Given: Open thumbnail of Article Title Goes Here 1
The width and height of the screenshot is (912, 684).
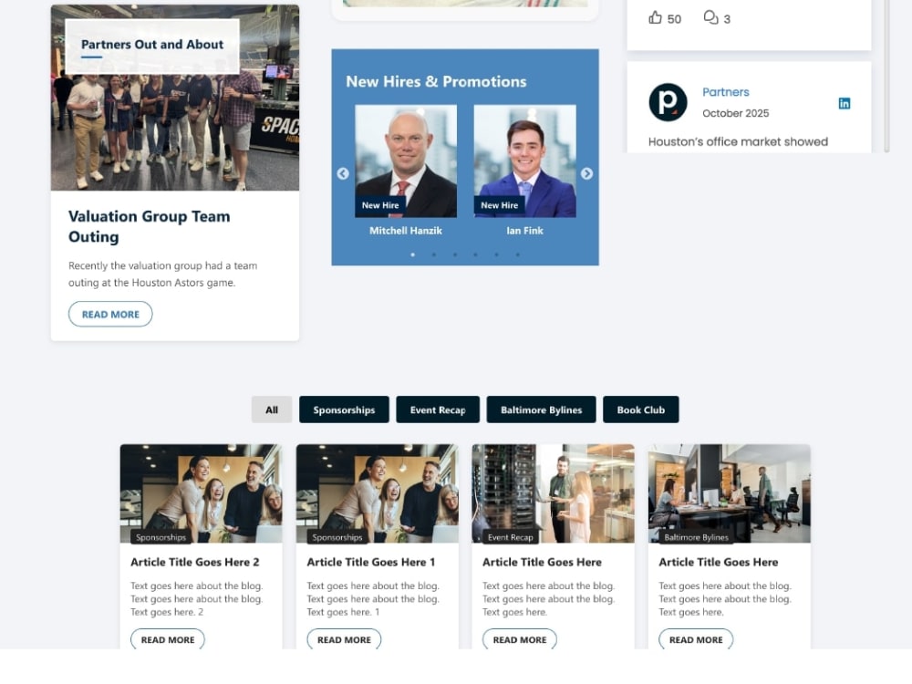Looking at the screenshot, I should coord(377,493).
